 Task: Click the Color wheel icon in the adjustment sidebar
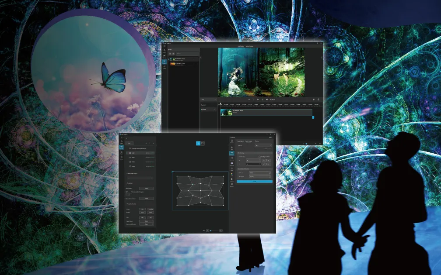pos(231,173)
